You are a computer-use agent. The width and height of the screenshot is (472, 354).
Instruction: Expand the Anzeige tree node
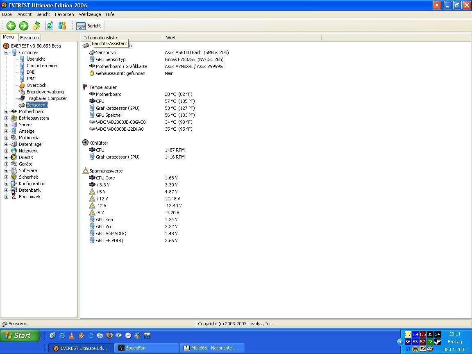click(x=6, y=131)
